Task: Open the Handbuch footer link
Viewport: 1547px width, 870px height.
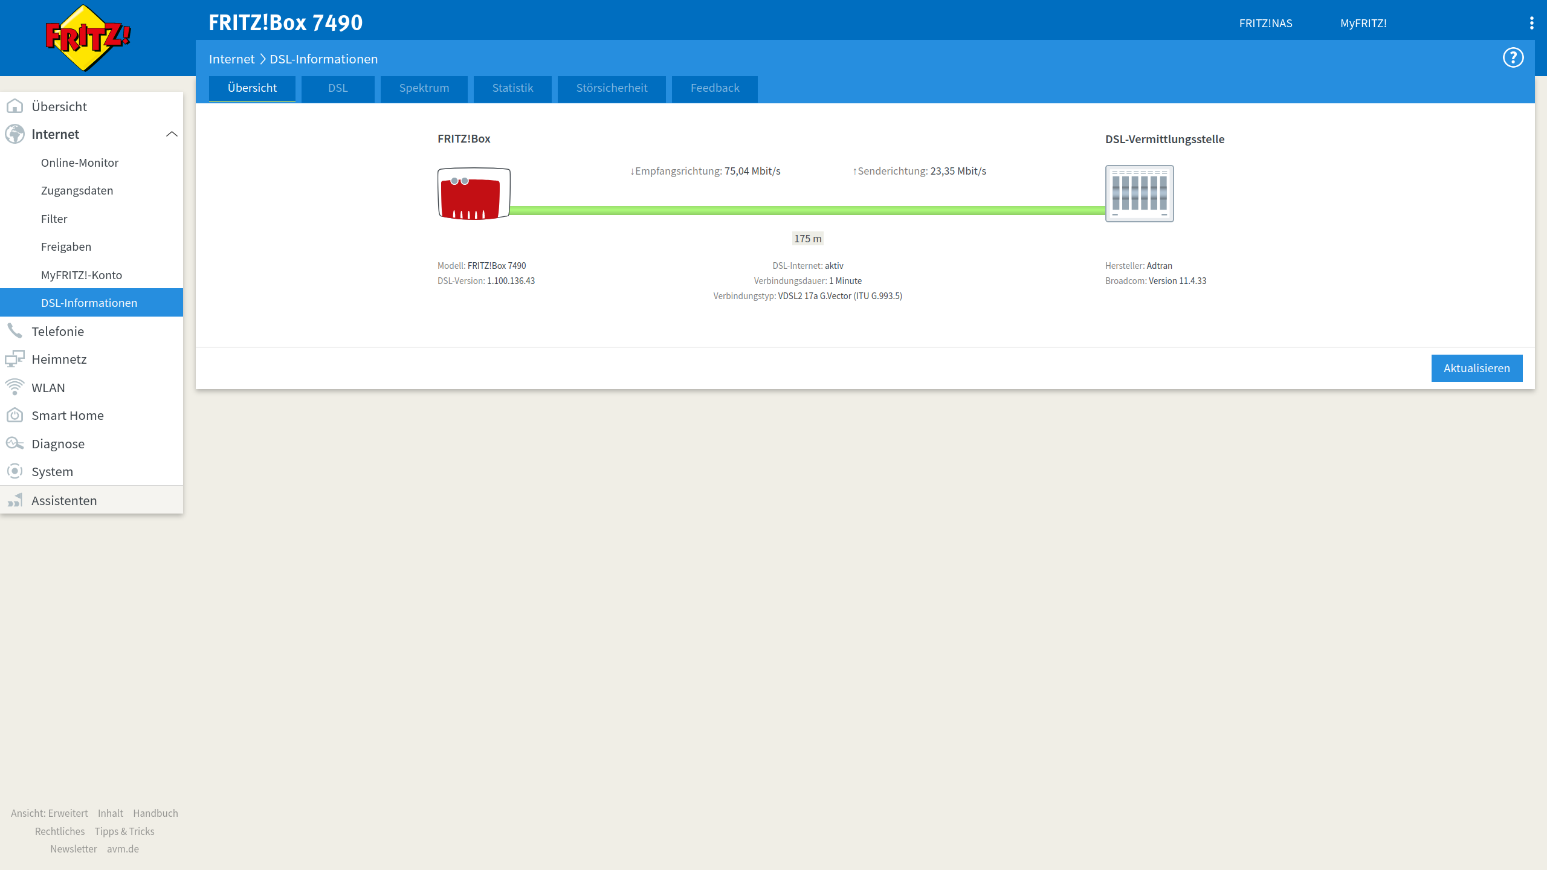Action: point(155,813)
